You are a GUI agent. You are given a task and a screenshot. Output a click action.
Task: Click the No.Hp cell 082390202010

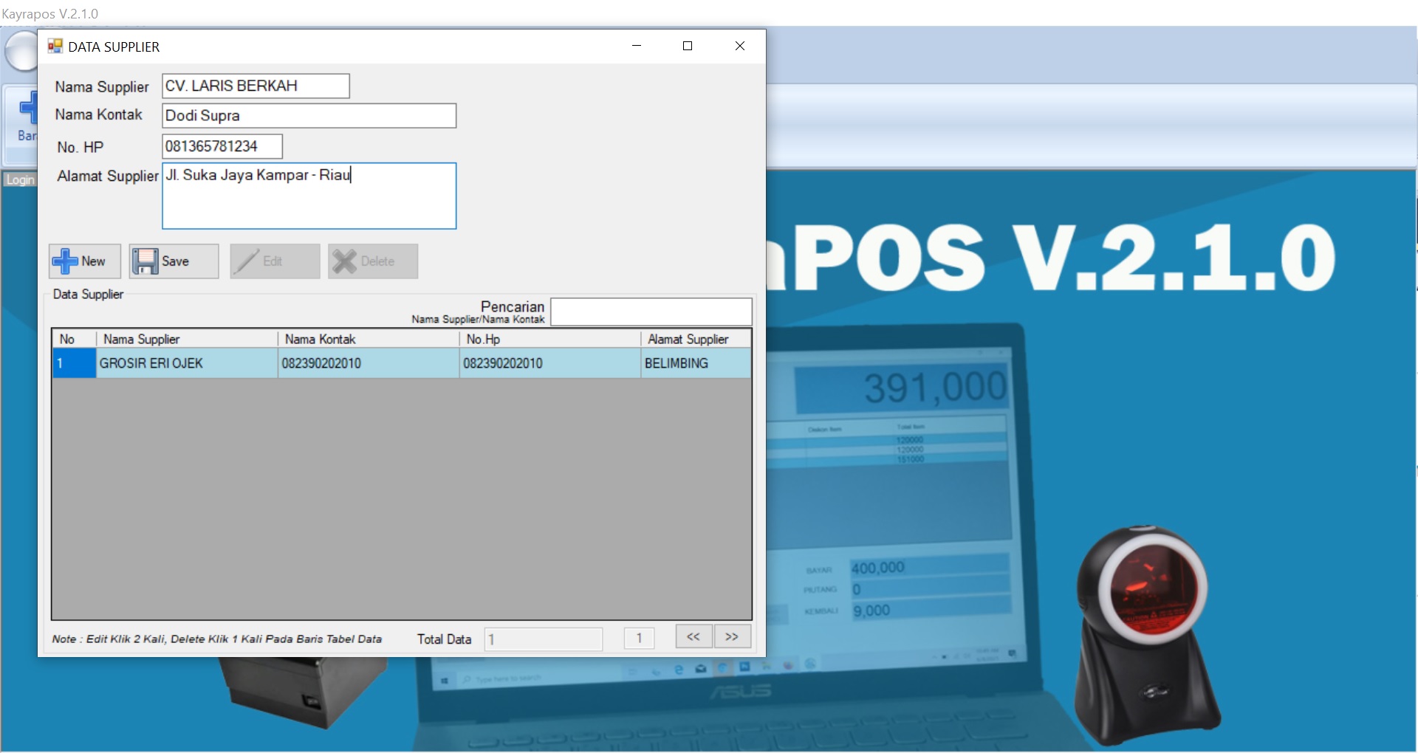tap(549, 363)
